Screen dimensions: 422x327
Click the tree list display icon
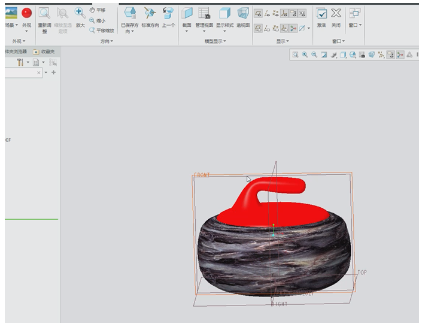coord(36,62)
